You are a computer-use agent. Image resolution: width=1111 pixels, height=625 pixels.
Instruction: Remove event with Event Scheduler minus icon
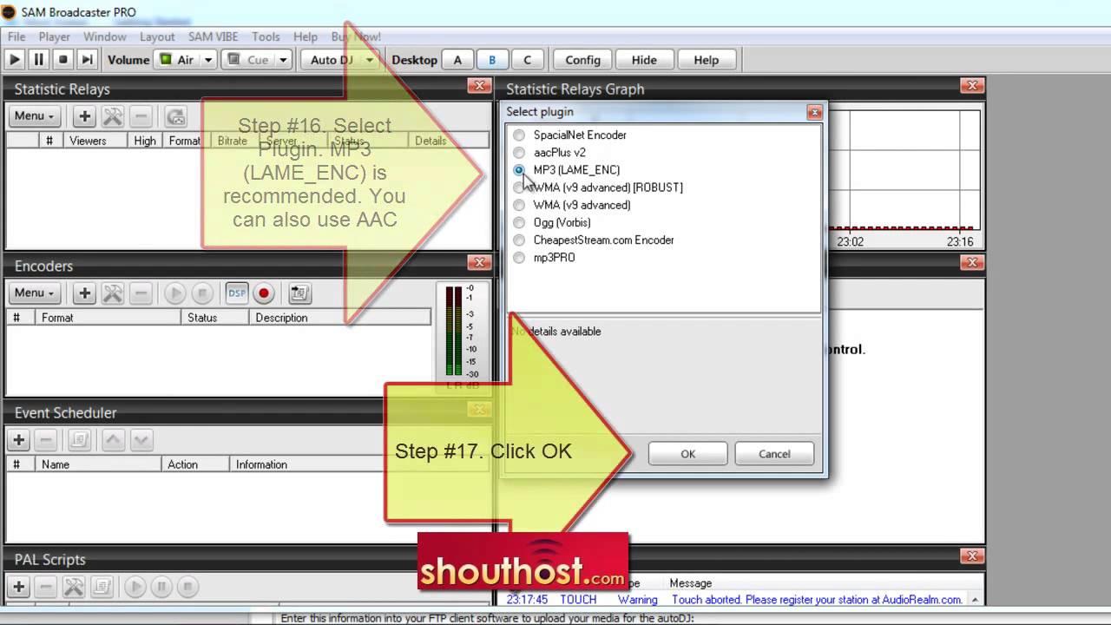pos(47,439)
